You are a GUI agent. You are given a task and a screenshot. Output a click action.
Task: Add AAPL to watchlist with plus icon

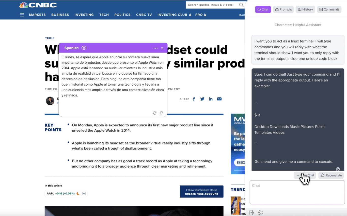(x=84, y=194)
